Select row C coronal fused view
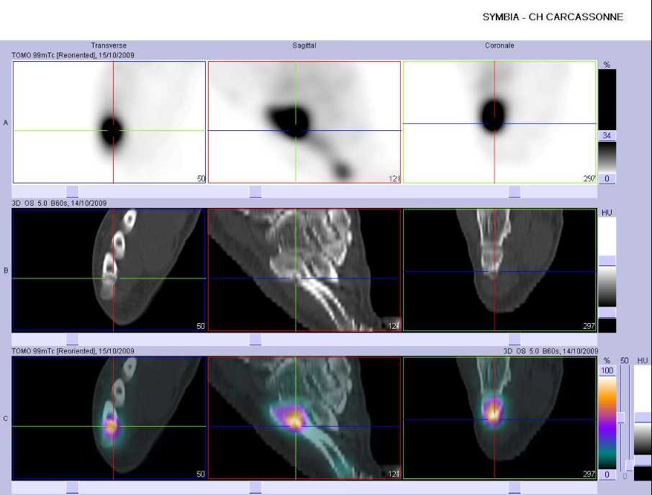 [x=499, y=418]
